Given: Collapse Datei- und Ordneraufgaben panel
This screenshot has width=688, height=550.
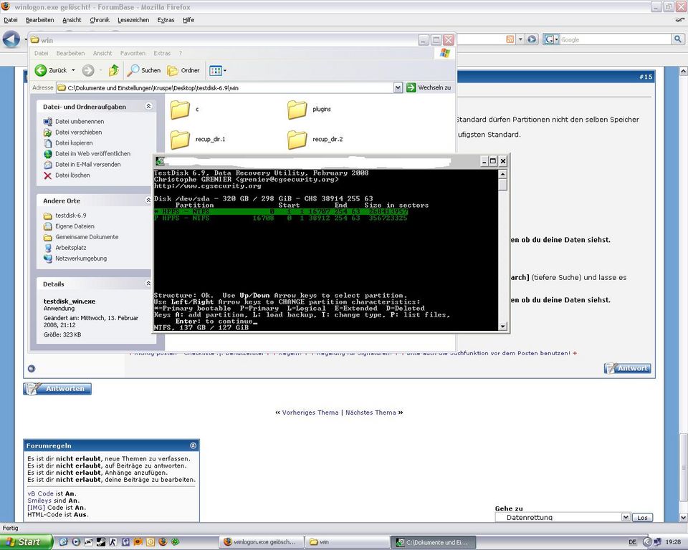Looking at the screenshot, I should coord(148,106).
